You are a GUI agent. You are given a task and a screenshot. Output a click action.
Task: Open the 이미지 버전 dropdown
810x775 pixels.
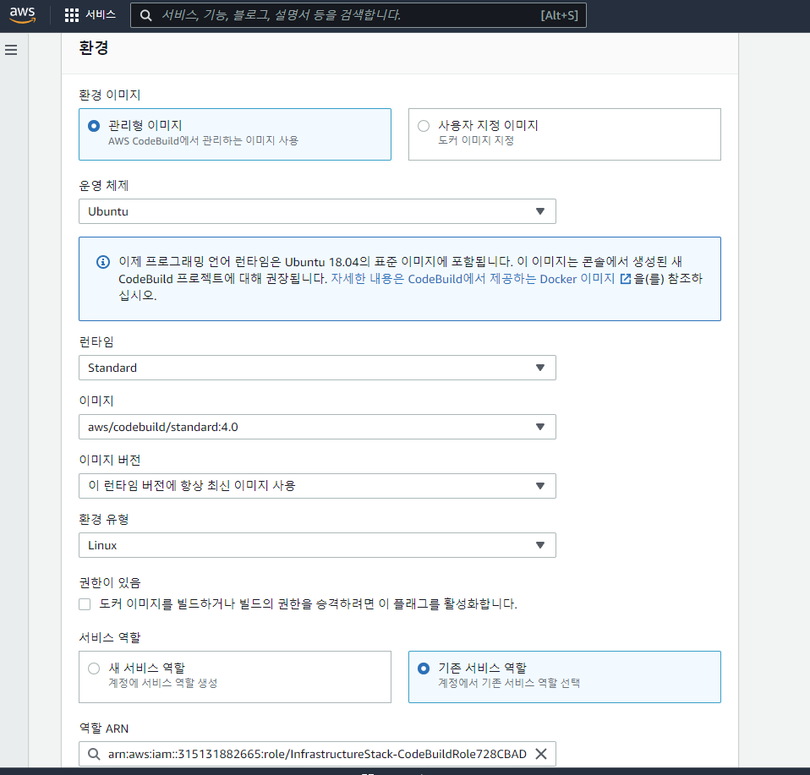[x=317, y=486]
